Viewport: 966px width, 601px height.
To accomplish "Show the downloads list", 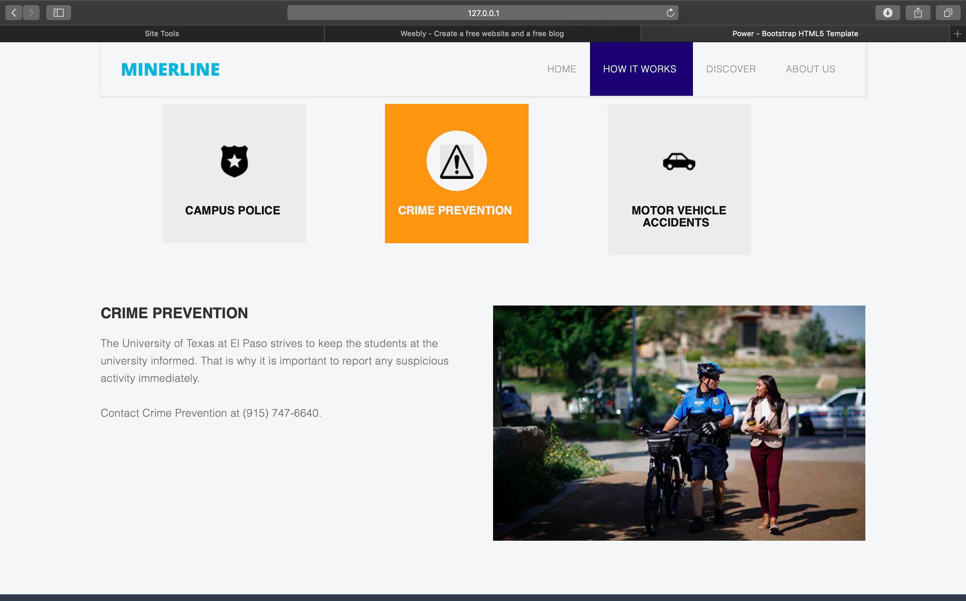I will tap(887, 13).
